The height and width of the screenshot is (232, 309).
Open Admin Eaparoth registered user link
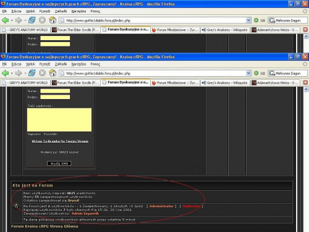[x=85, y=213]
